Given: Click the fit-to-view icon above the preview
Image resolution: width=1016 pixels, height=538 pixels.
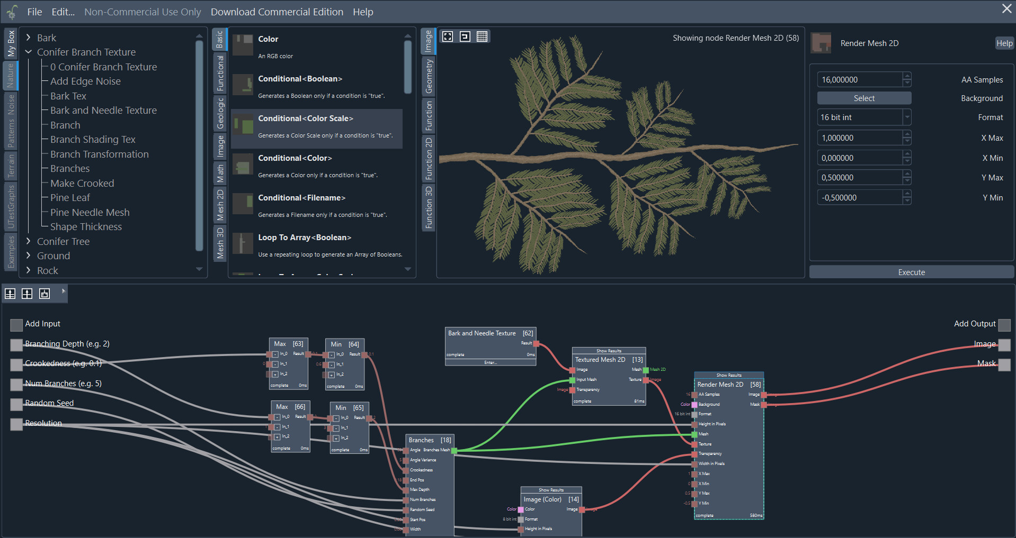Looking at the screenshot, I should [448, 36].
